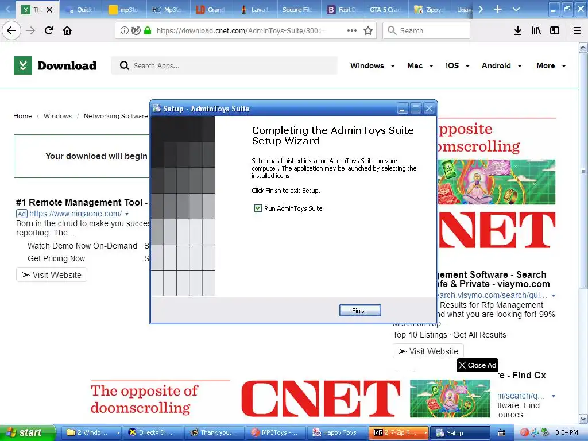Viewport: 588px width, 441px height.
Task: Click the Setup wizard title bar icon
Action: click(x=156, y=109)
